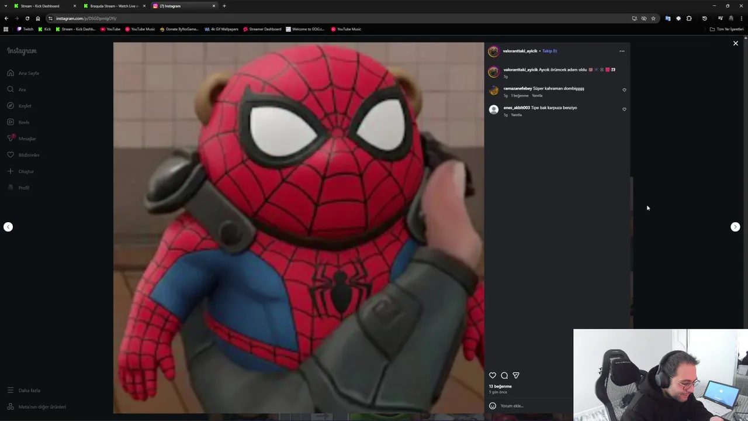Screen dimensions: 748x421
Task: Open Donate ByNoGame bookmark
Action: [179, 29]
